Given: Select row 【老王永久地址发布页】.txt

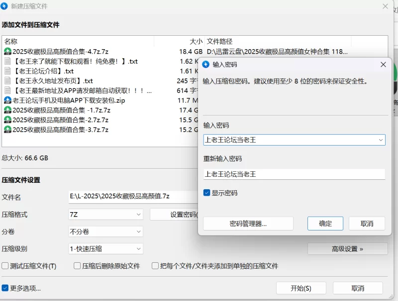Looking at the screenshot, I should pos(100,80).
